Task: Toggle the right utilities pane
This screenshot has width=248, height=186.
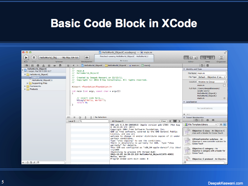Action: point(212,58)
